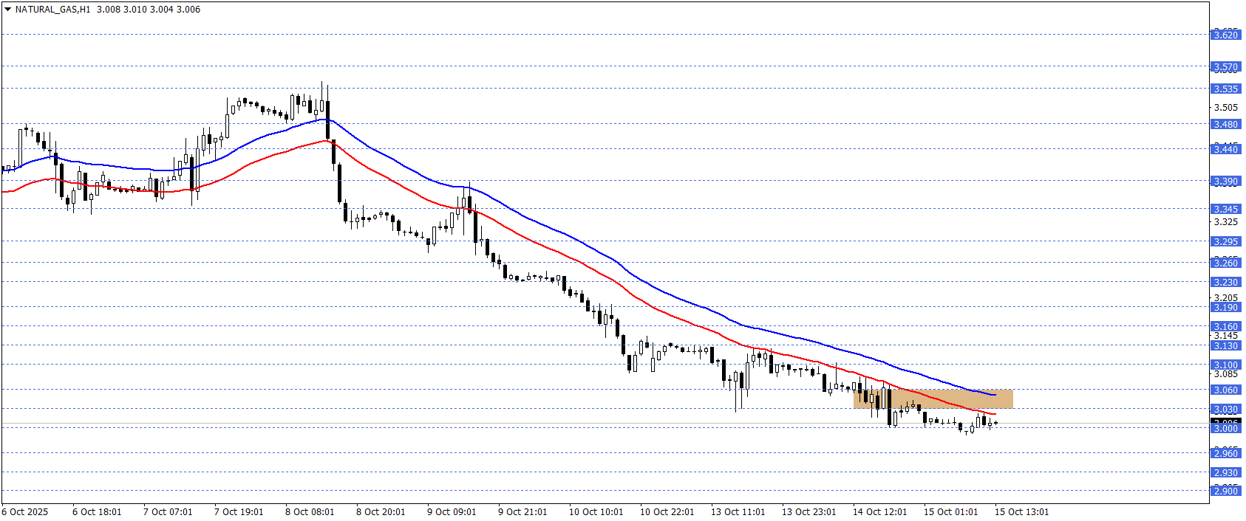Click the 3.060 price level label
The height and width of the screenshot is (521, 1246).
1226,390
